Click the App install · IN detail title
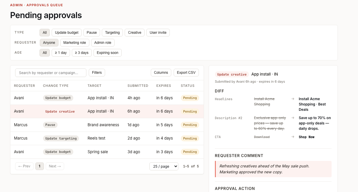 coord(265,74)
